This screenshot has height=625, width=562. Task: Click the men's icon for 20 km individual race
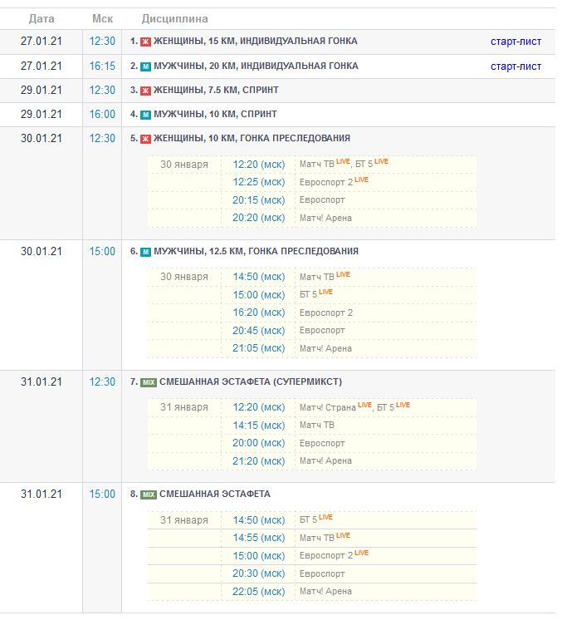[x=145, y=66]
